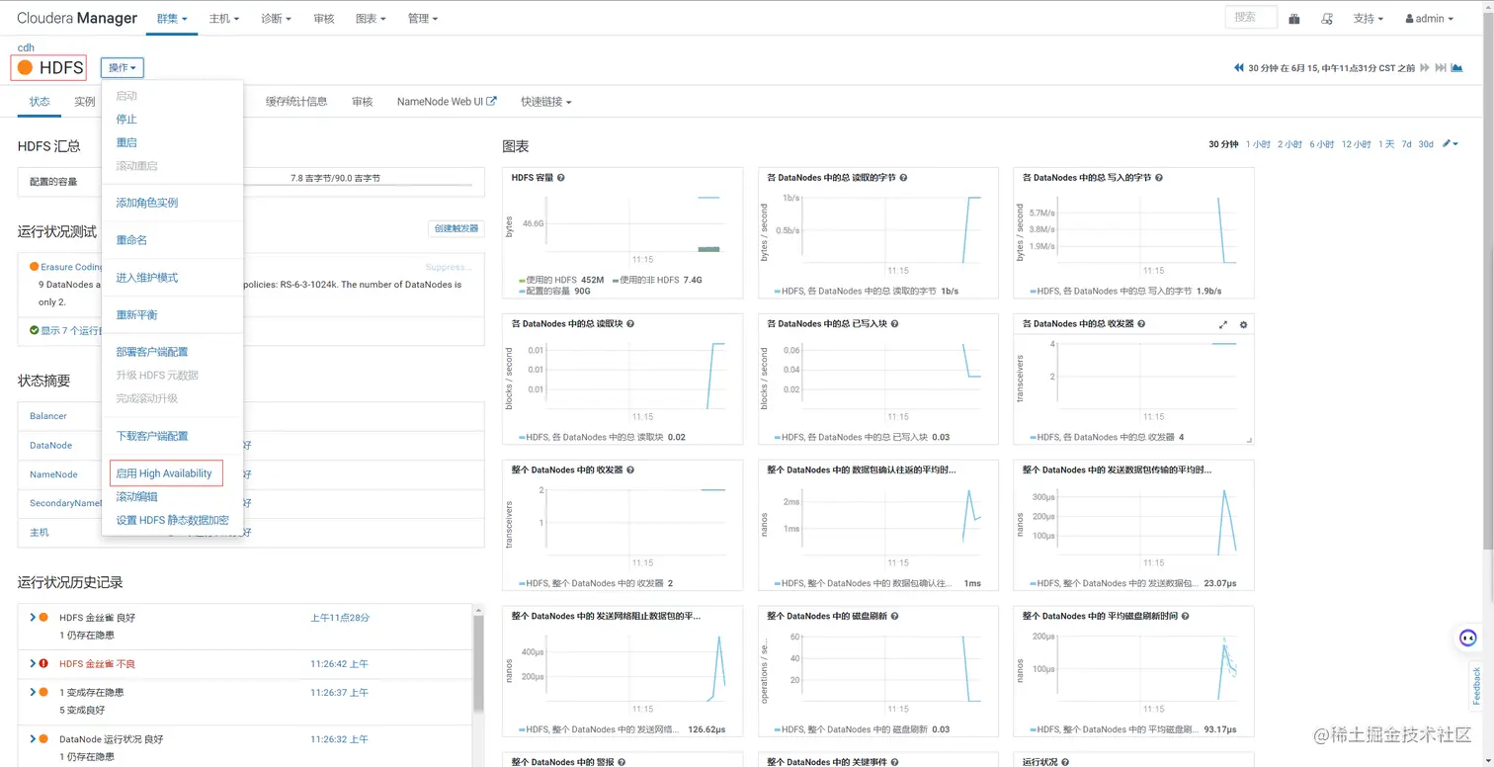
Task: Click help icon beside 磁盘刷新 chart title
Action: tap(894, 617)
